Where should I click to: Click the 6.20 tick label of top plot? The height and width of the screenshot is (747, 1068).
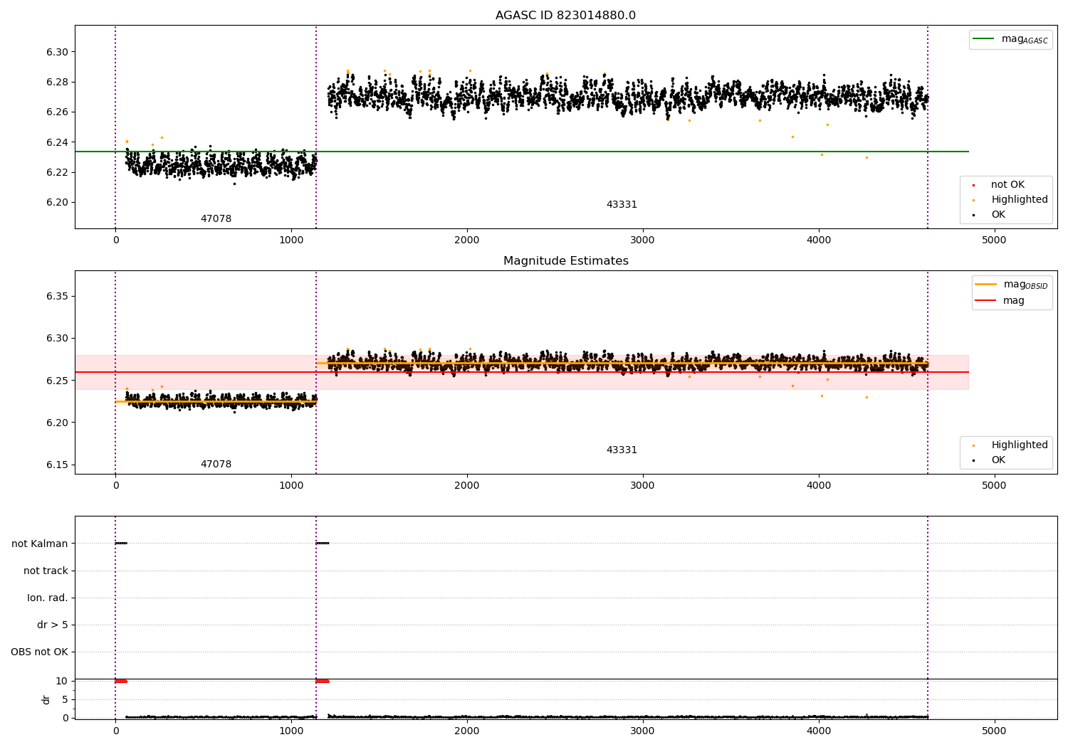57,203
